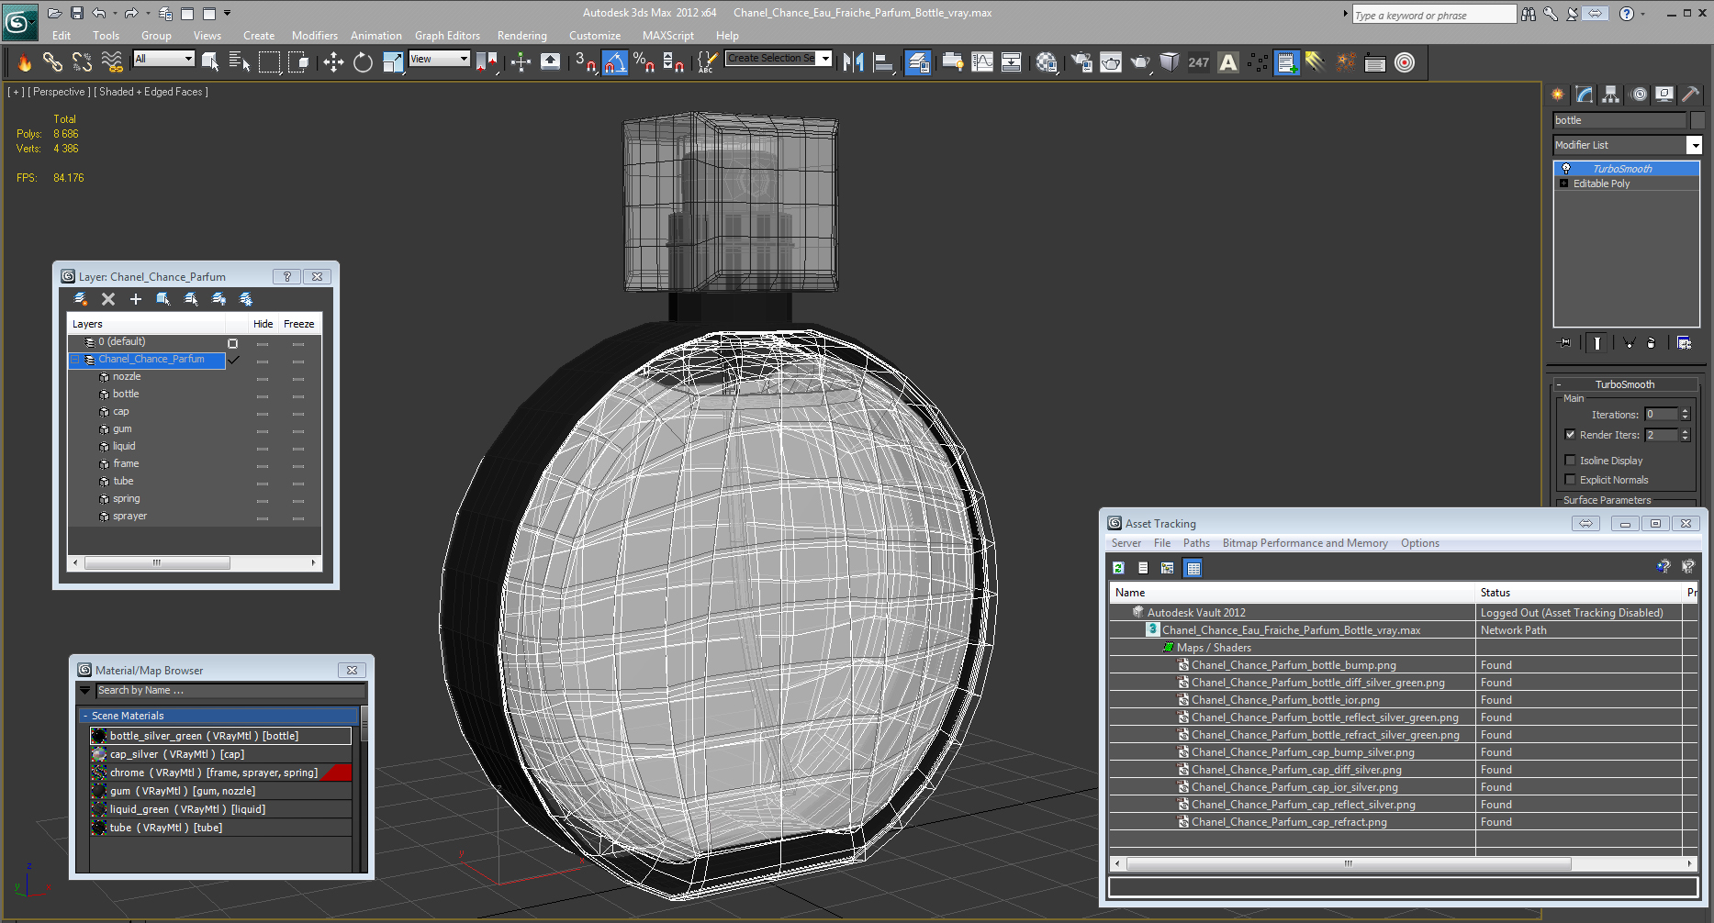Click object color swatch beside bottle name

1697,120
